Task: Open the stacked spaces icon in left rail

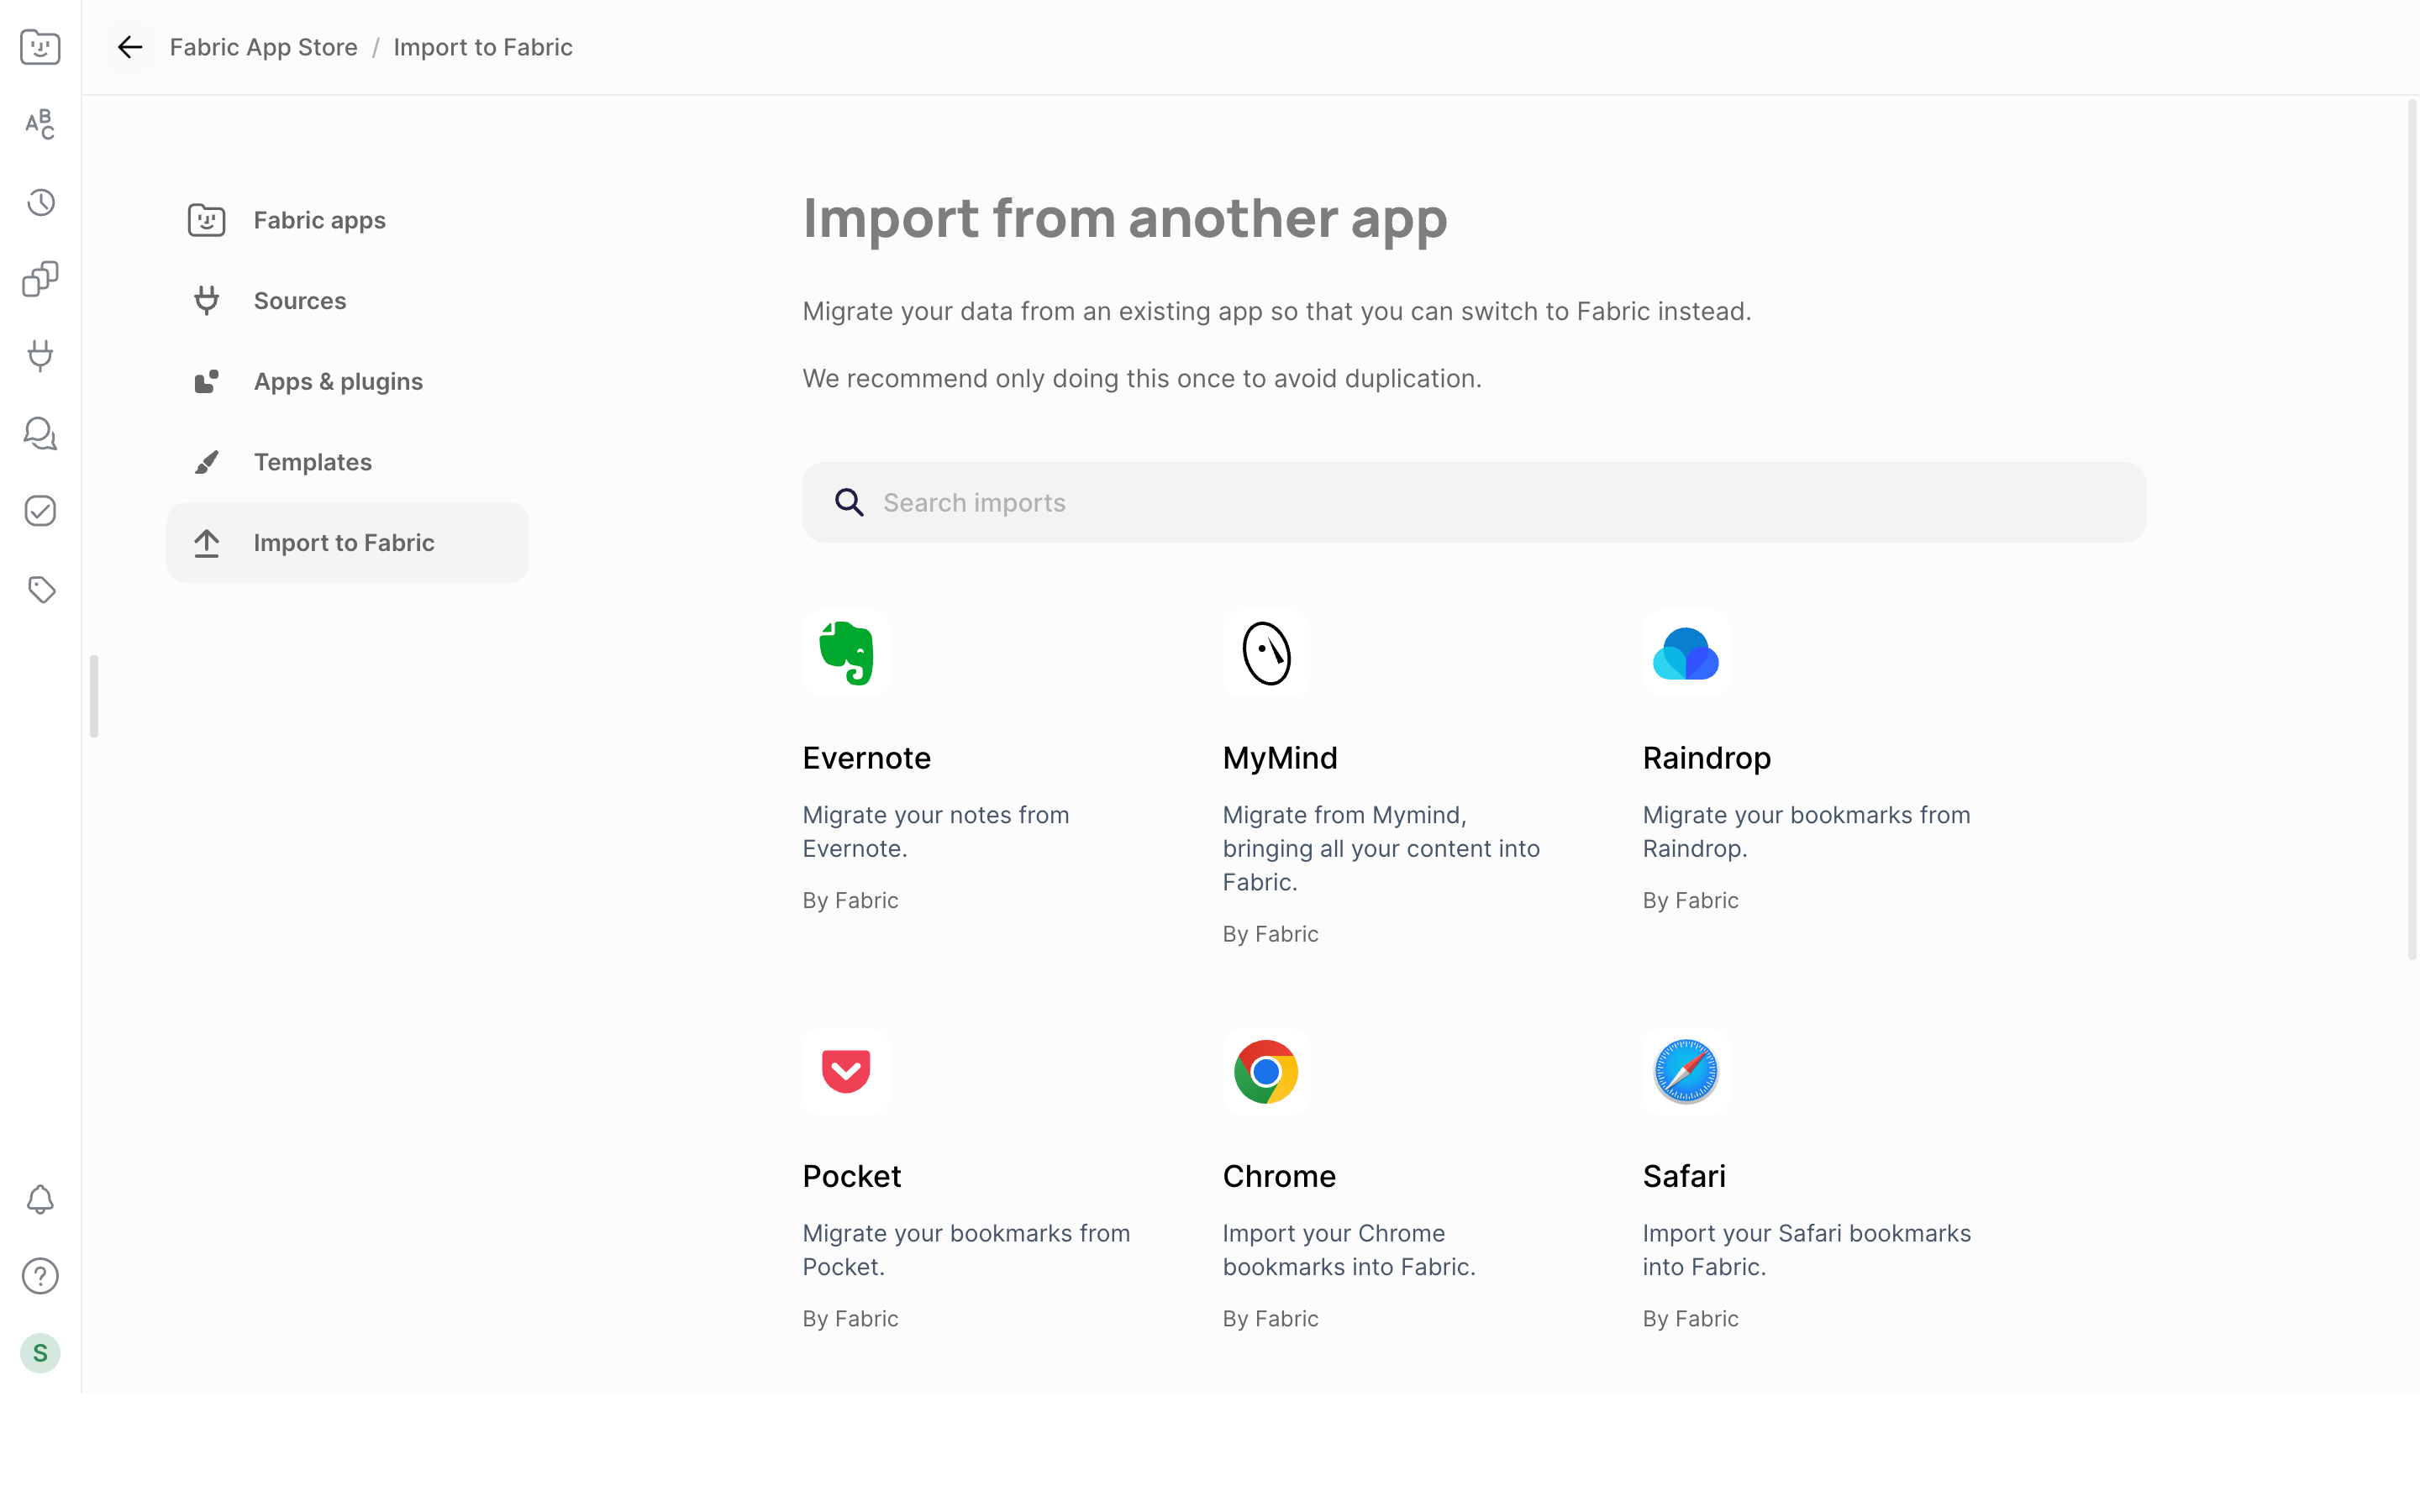Action: pos(40,279)
